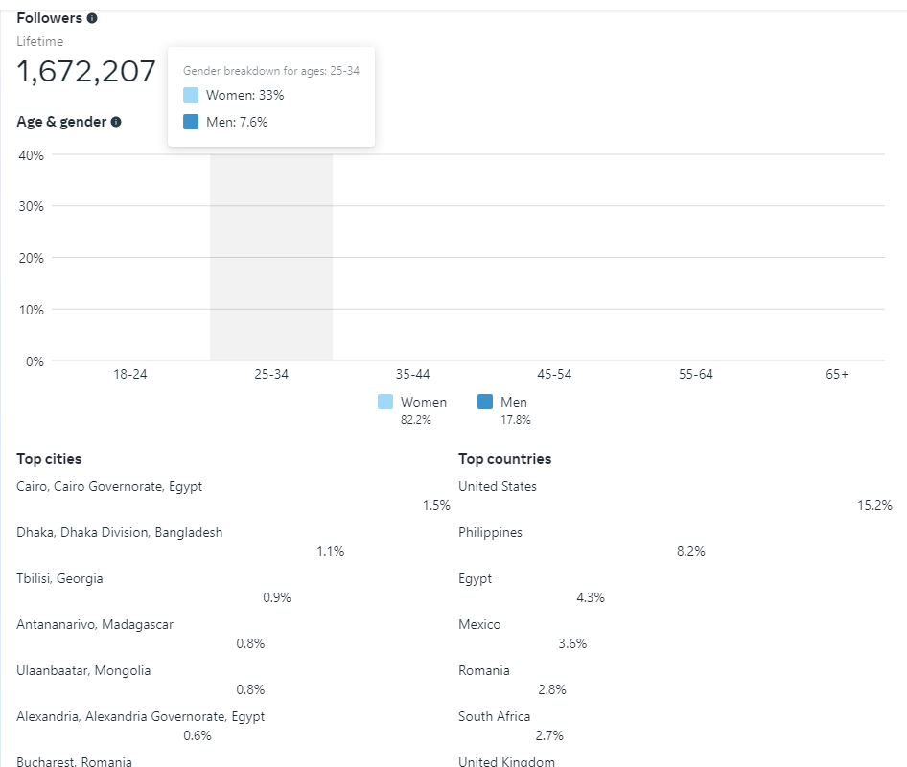Click 'Men: 7.6%' in the tooltip
Viewport: 907px width, 767px height.
[237, 122]
